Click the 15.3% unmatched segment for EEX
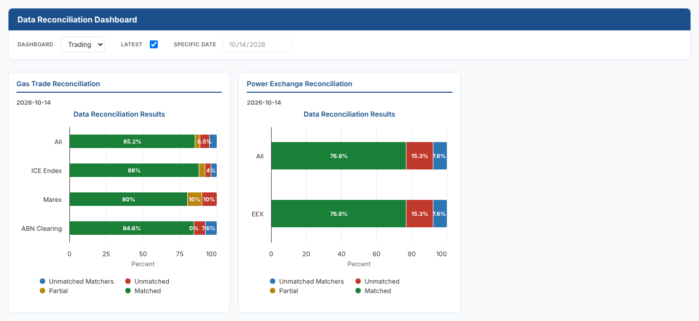 [420, 214]
